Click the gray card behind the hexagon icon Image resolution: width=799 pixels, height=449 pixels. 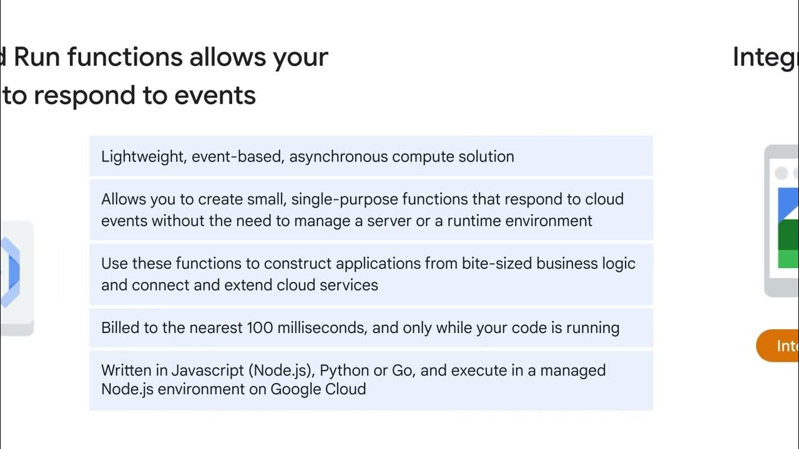(17, 278)
